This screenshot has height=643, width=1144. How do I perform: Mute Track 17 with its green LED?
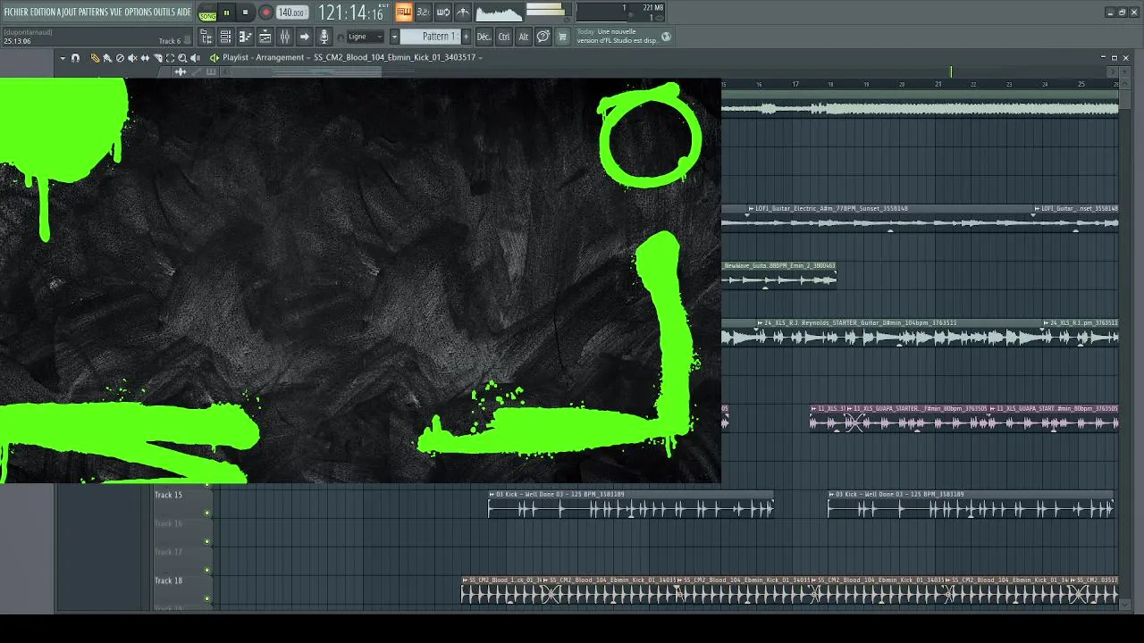207,570
